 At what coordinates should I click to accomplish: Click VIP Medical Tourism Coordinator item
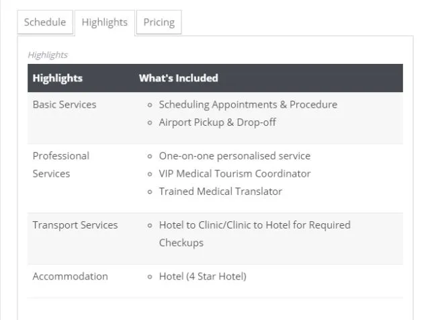click(x=234, y=173)
